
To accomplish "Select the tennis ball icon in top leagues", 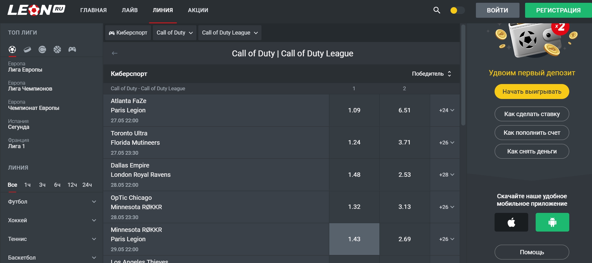I will coord(42,49).
